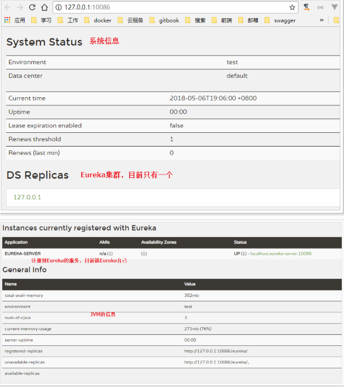Click the Lease expiration enabled value false

pyautogui.click(x=177, y=125)
